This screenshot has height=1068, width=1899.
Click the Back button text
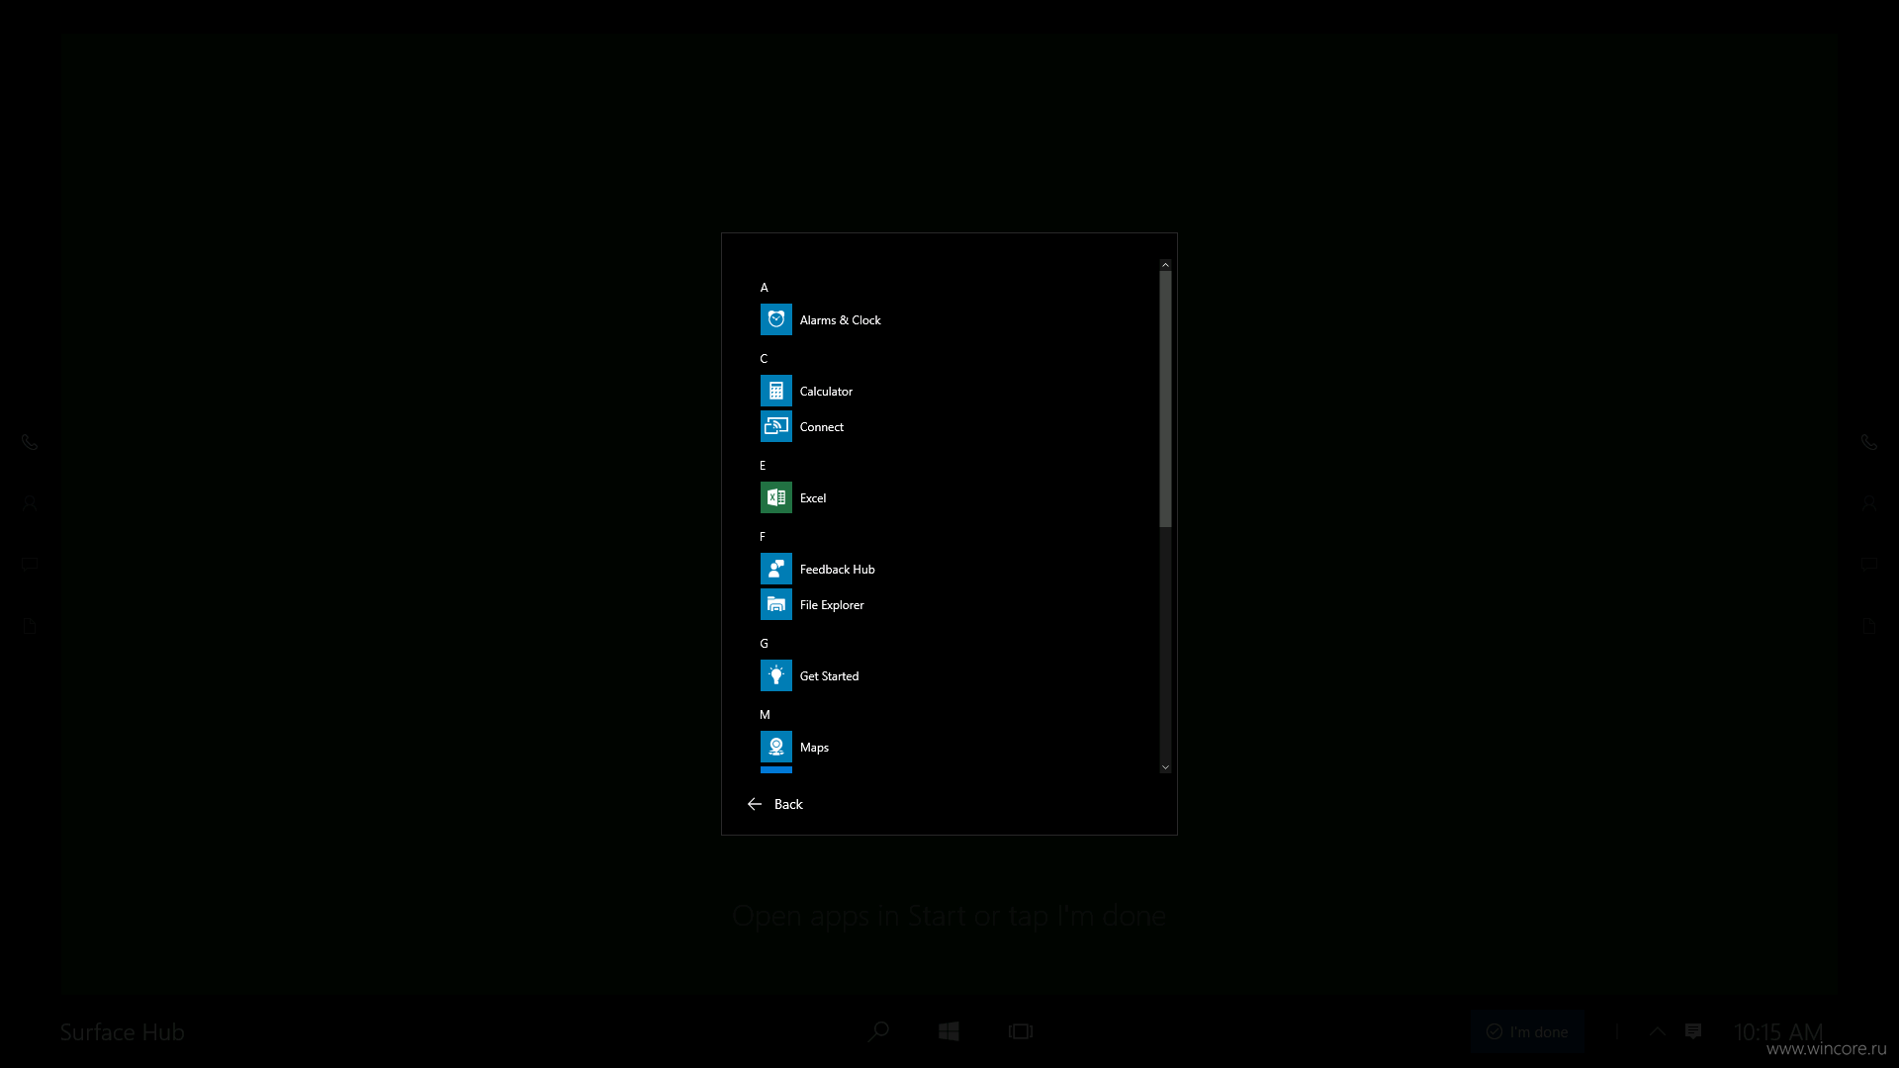788,804
